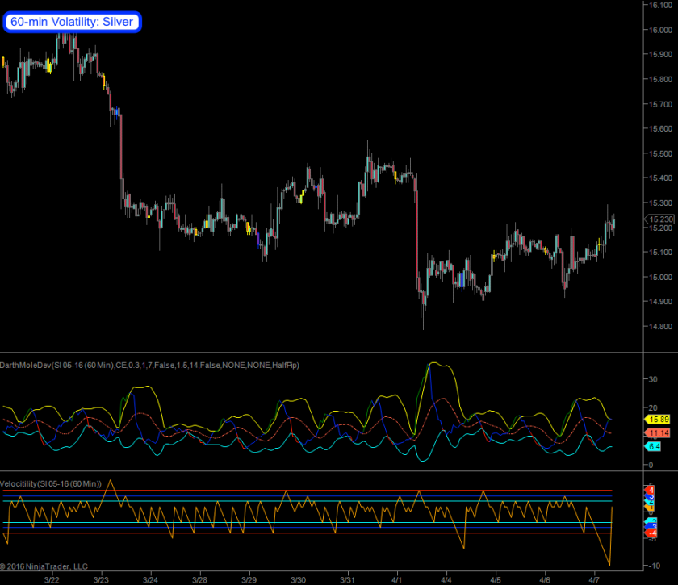This screenshot has height=585, width=678.
Task: Click the -10 level on Velocitility axis
Action: coord(655,564)
